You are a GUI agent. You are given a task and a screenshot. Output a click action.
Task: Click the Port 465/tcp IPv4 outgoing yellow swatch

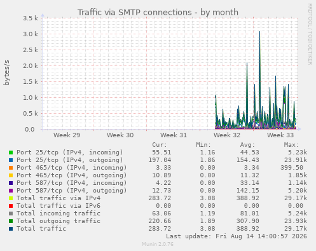tap(11, 175)
